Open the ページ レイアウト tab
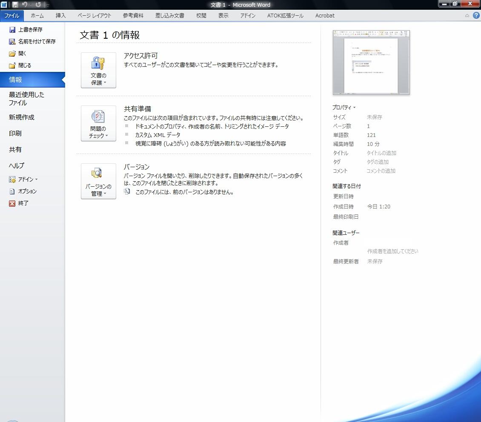Screen dimensions: 481x422 (x=94, y=16)
